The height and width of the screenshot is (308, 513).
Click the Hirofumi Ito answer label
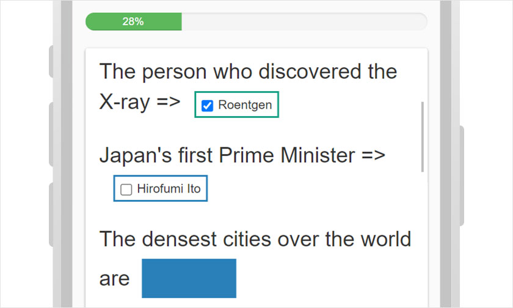[169, 189]
